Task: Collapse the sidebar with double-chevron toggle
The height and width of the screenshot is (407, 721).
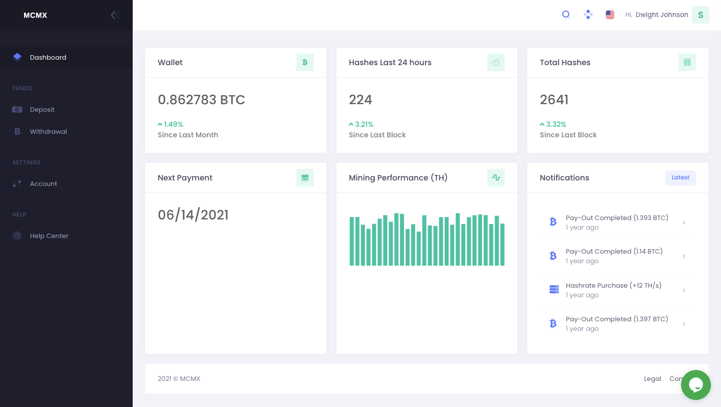Action: tap(114, 15)
